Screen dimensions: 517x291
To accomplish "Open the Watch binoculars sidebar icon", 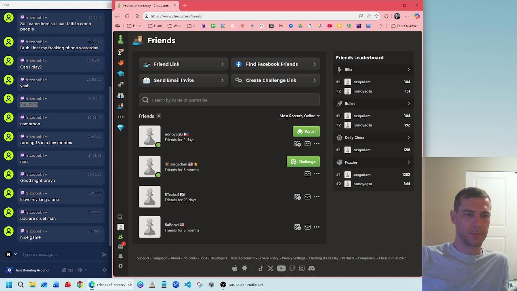I will pyautogui.click(x=120, y=96).
